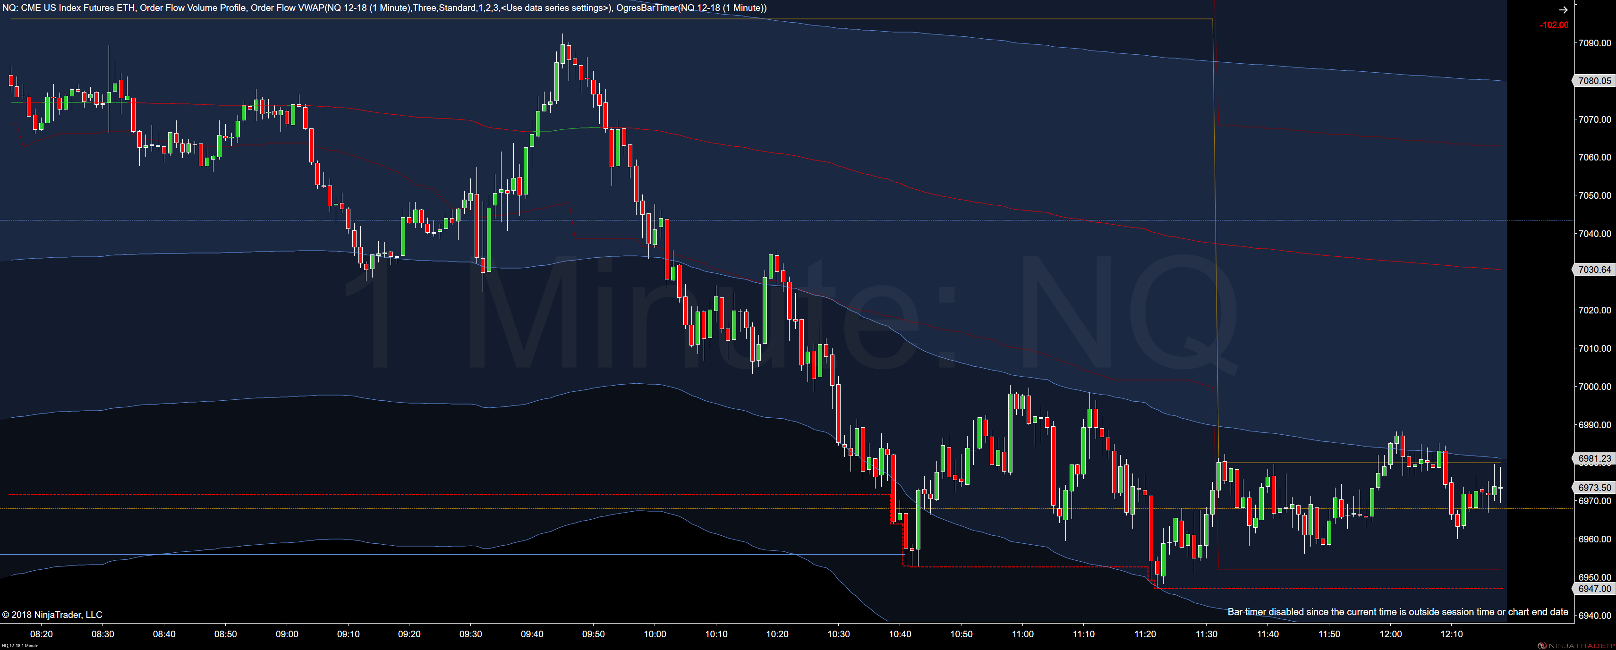Click the 11:00 time axis label
Screen dimensions: 1616x650
click(1022, 633)
